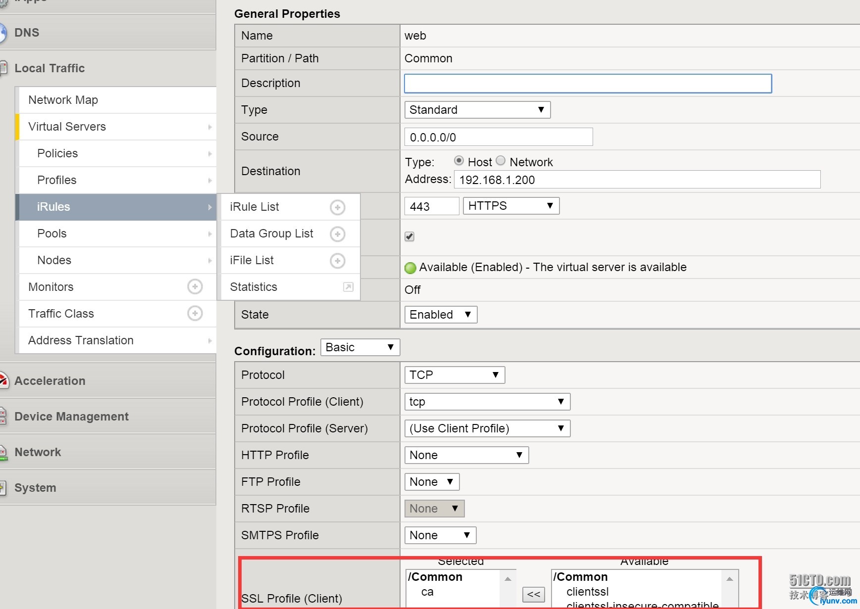The width and height of the screenshot is (860, 609).
Task: Click the plus icon next to iFile List
Action: (x=338, y=261)
